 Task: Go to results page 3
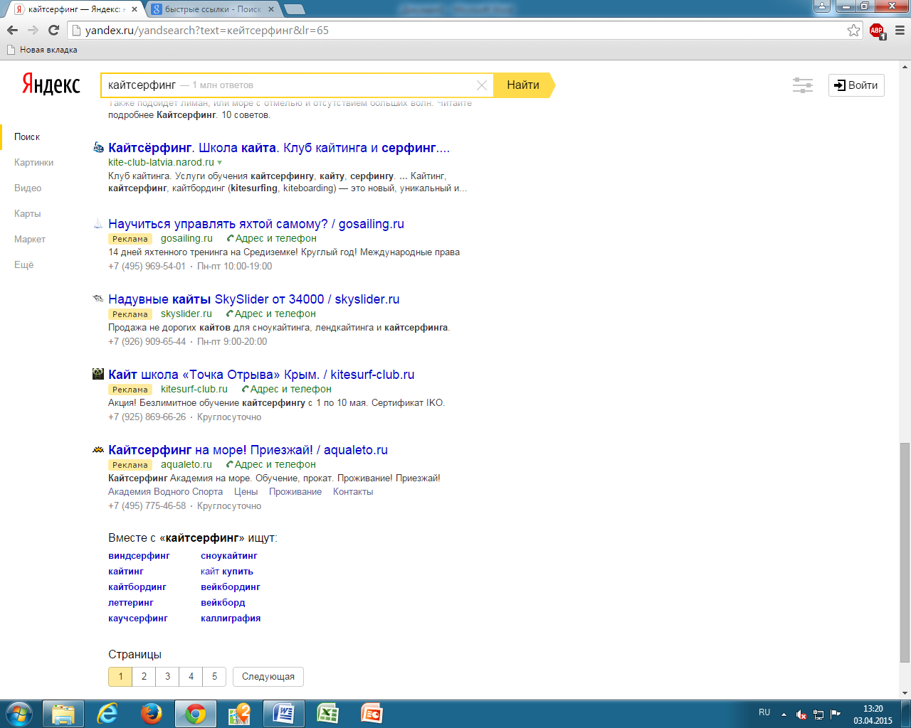click(167, 676)
